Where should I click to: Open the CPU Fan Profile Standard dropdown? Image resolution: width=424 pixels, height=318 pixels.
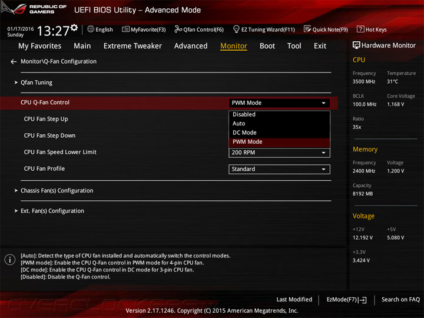279,169
